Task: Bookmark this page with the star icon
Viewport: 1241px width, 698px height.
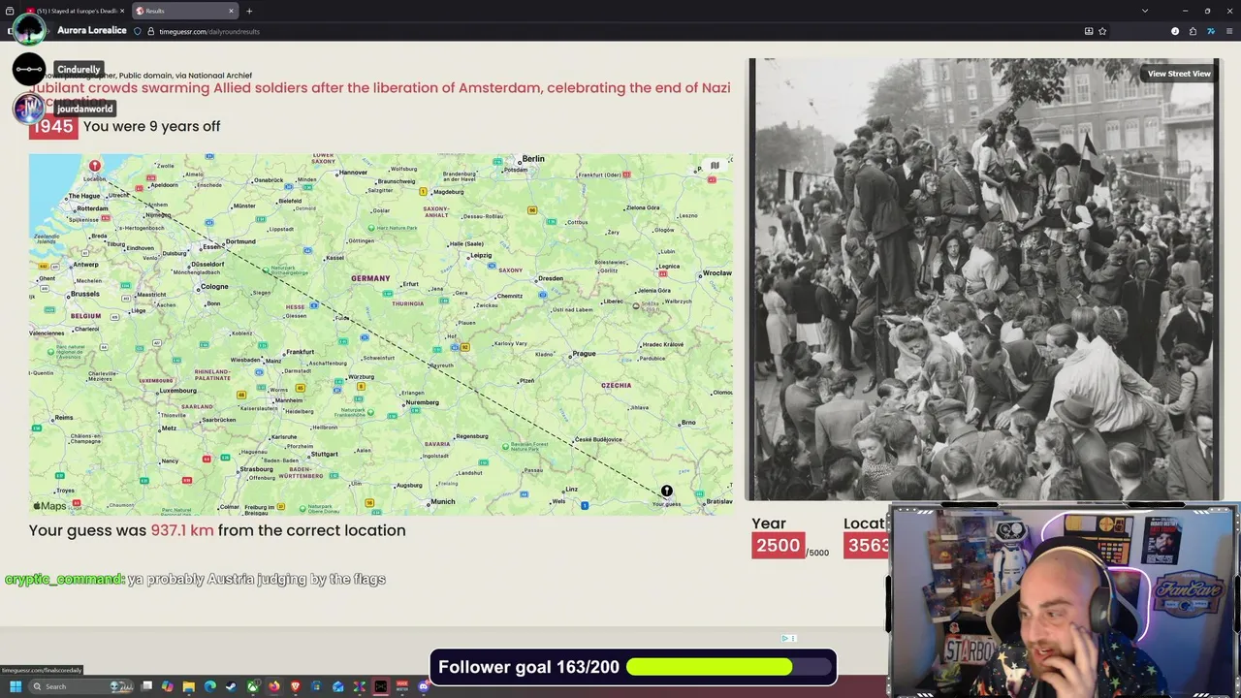Action: pyautogui.click(x=1102, y=31)
